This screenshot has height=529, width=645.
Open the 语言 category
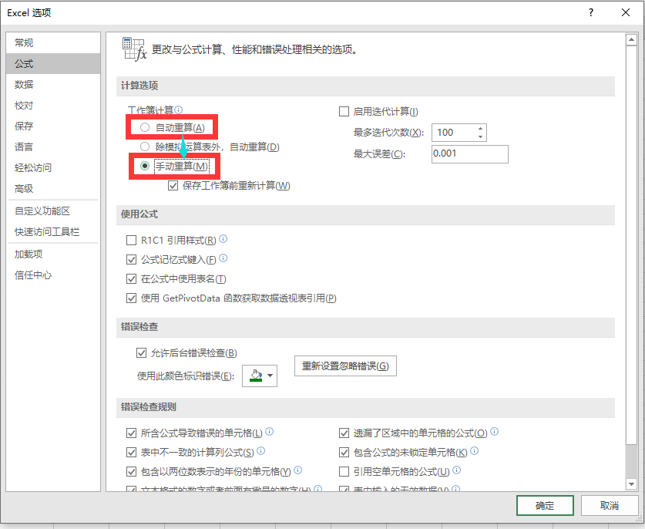click(x=53, y=147)
